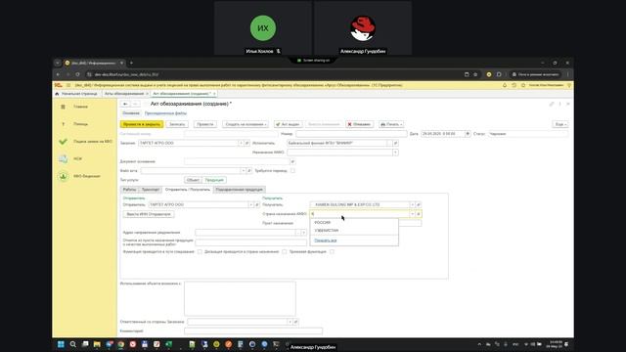Click the Акт выдан button
This screenshot has height=352, width=626.
pos(288,124)
